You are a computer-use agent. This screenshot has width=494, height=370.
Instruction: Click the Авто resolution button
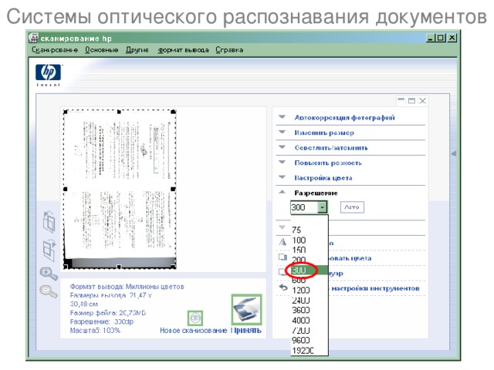(352, 207)
